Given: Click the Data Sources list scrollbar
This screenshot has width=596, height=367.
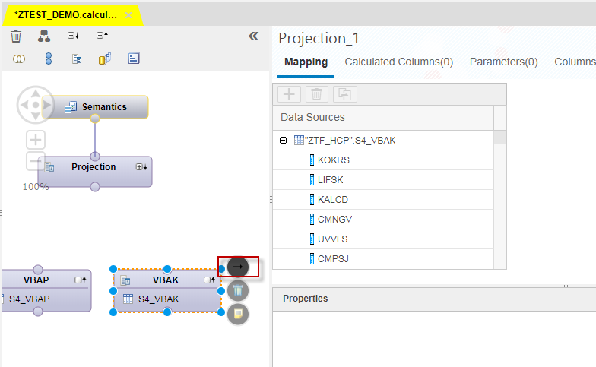Looking at the screenshot, I should [x=500, y=199].
